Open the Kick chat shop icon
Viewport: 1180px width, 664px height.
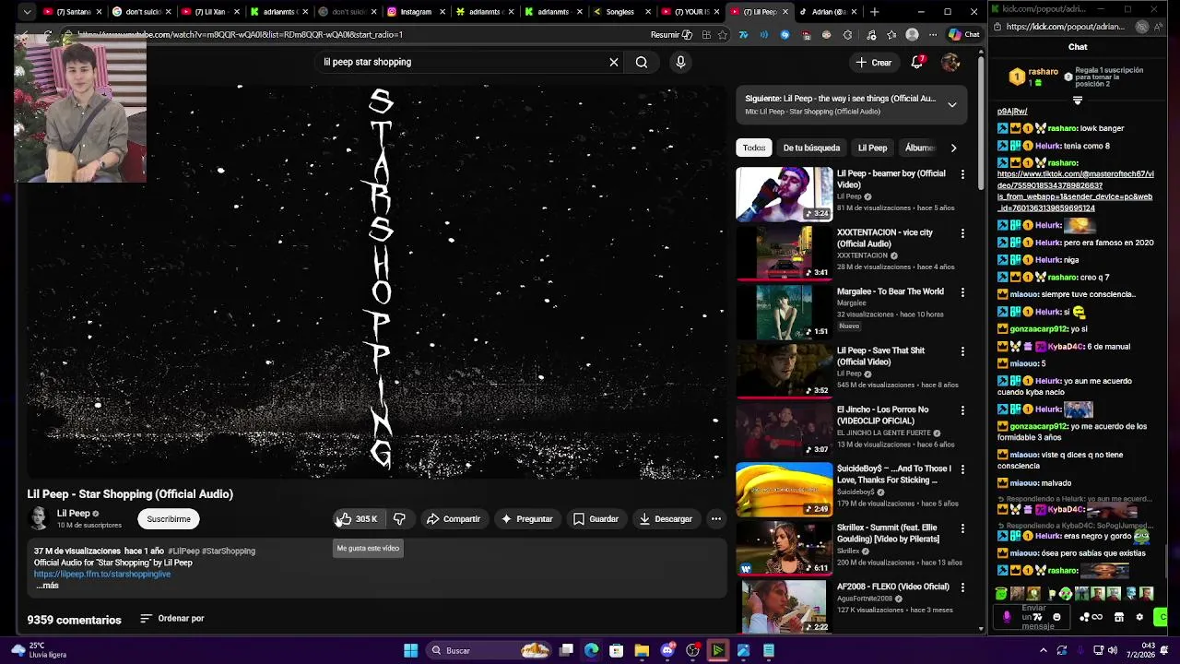click(x=1119, y=617)
